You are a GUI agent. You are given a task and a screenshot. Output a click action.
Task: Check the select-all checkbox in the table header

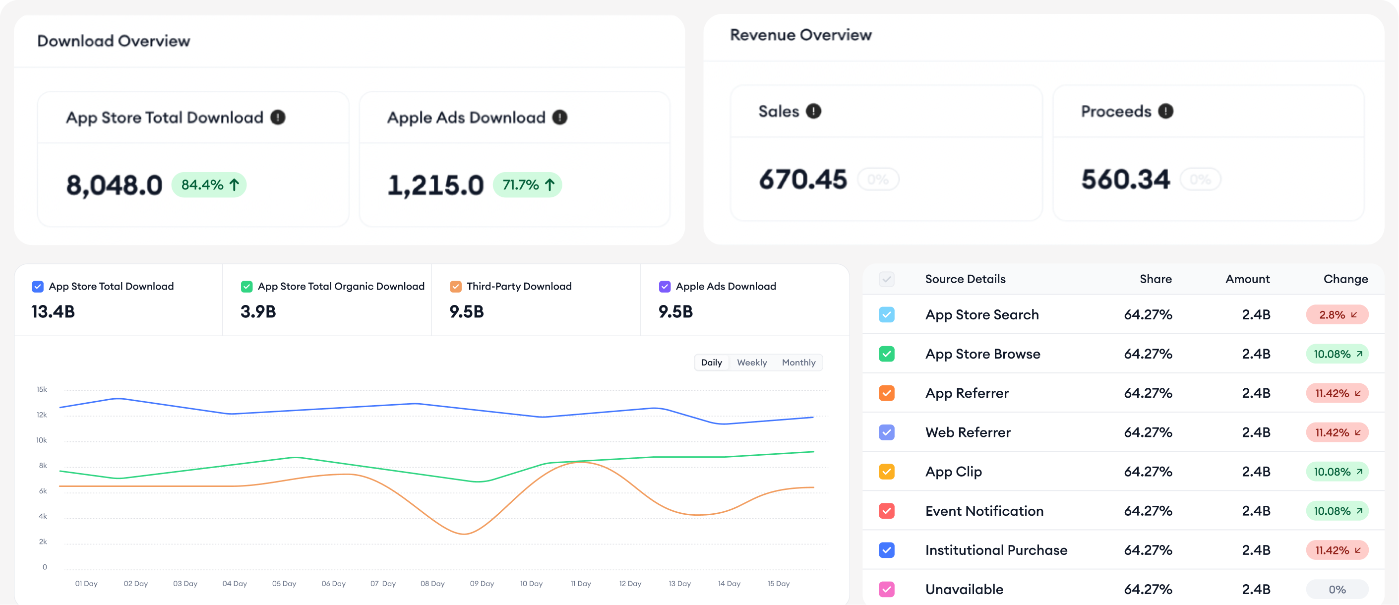[x=886, y=279]
